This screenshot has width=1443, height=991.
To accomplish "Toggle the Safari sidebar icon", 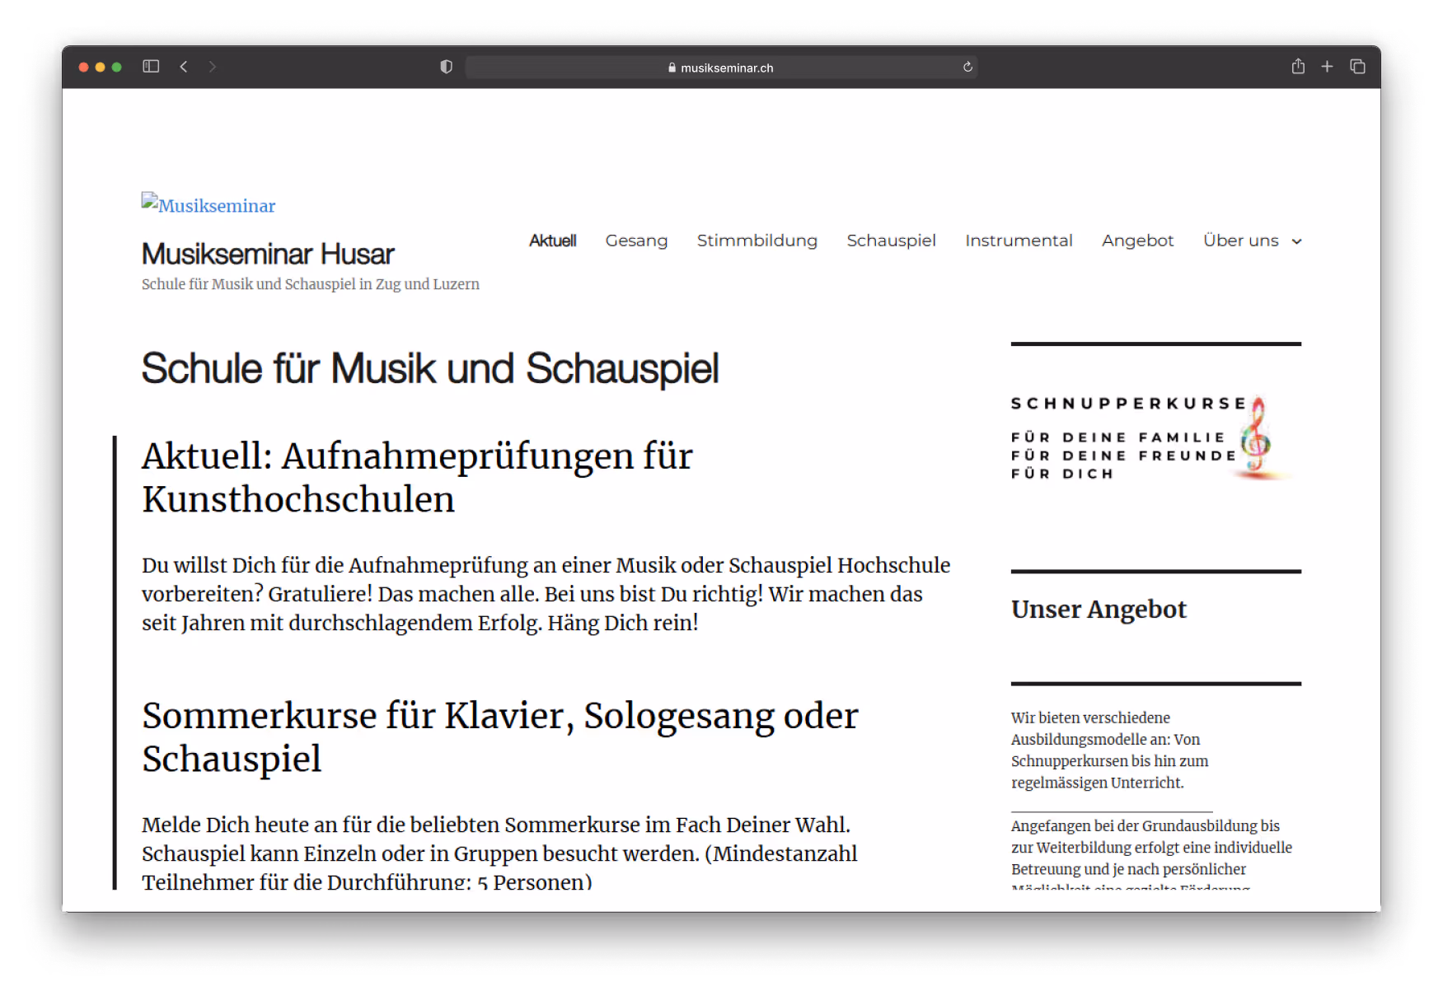I will click(151, 67).
